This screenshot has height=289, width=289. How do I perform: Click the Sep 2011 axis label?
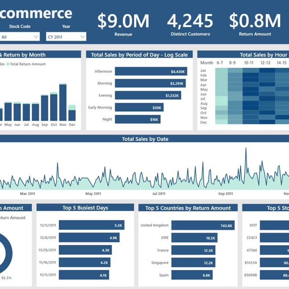click(x=225, y=194)
